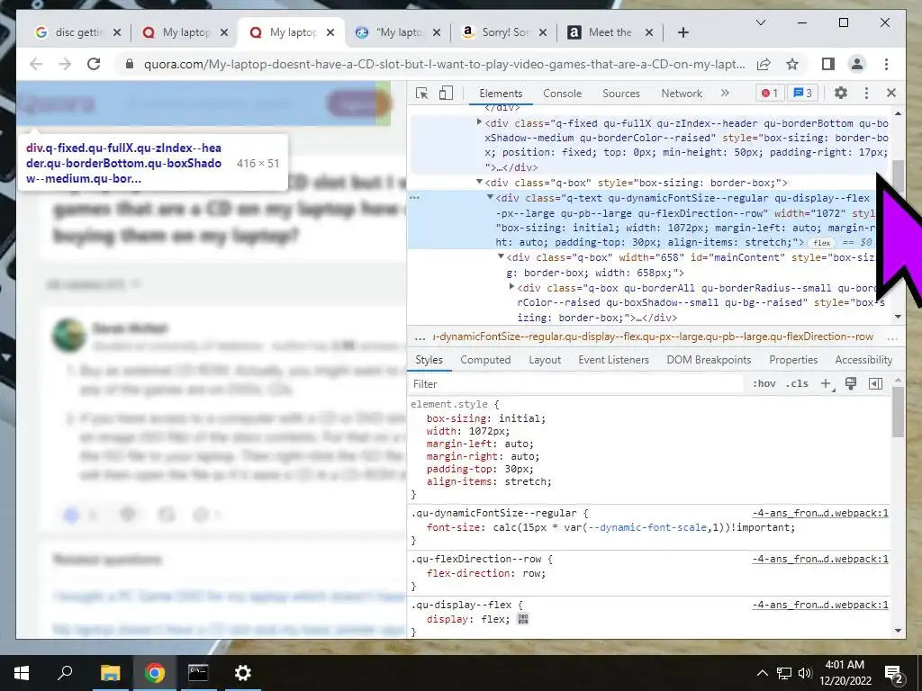Collapse the first q-box div node
922x691 pixels.
479,182
